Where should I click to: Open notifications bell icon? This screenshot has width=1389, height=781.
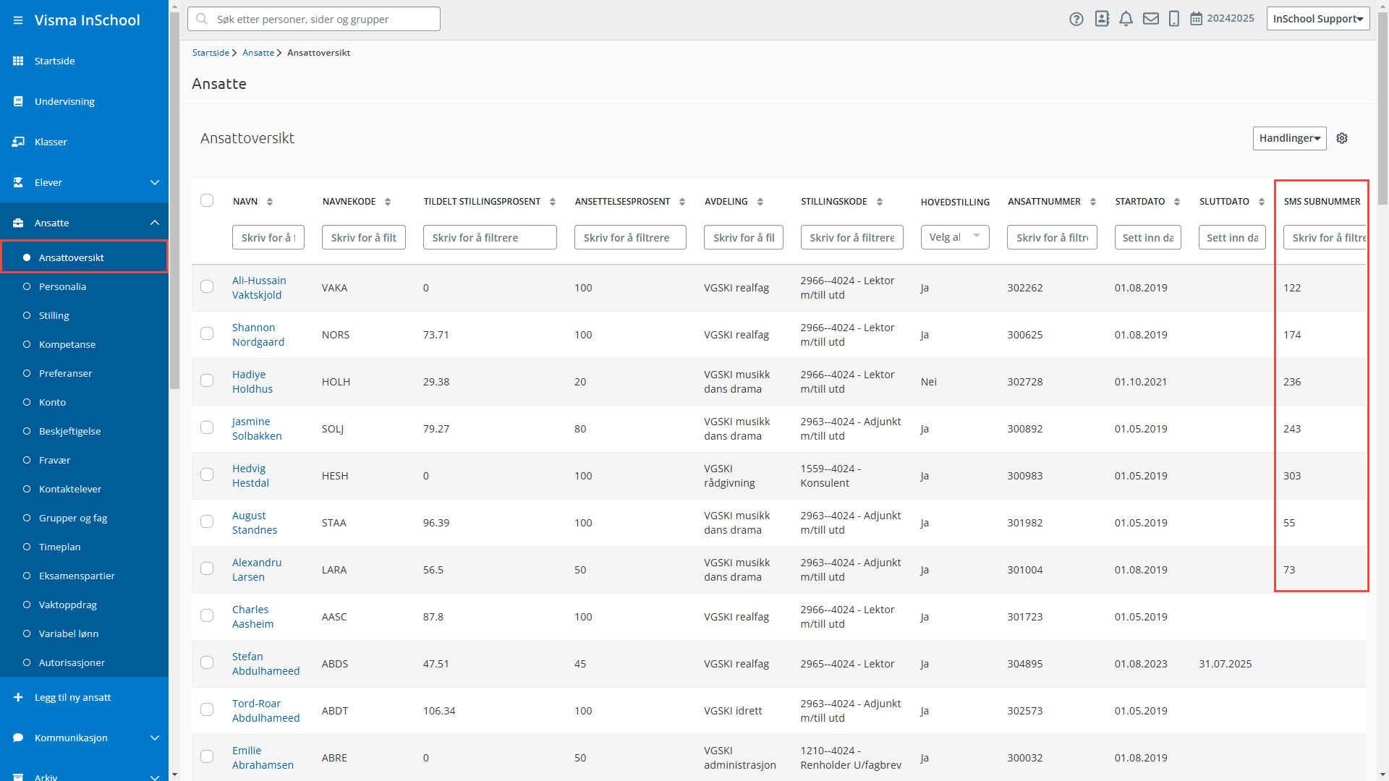tap(1126, 19)
